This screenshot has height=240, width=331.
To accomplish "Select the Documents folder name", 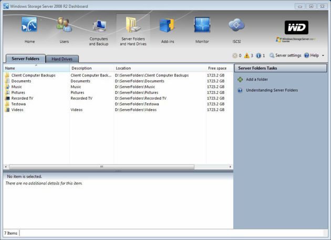I will pyautogui.click(x=21, y=81).
